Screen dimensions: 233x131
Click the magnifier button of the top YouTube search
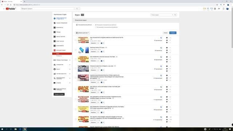[77, 9]
